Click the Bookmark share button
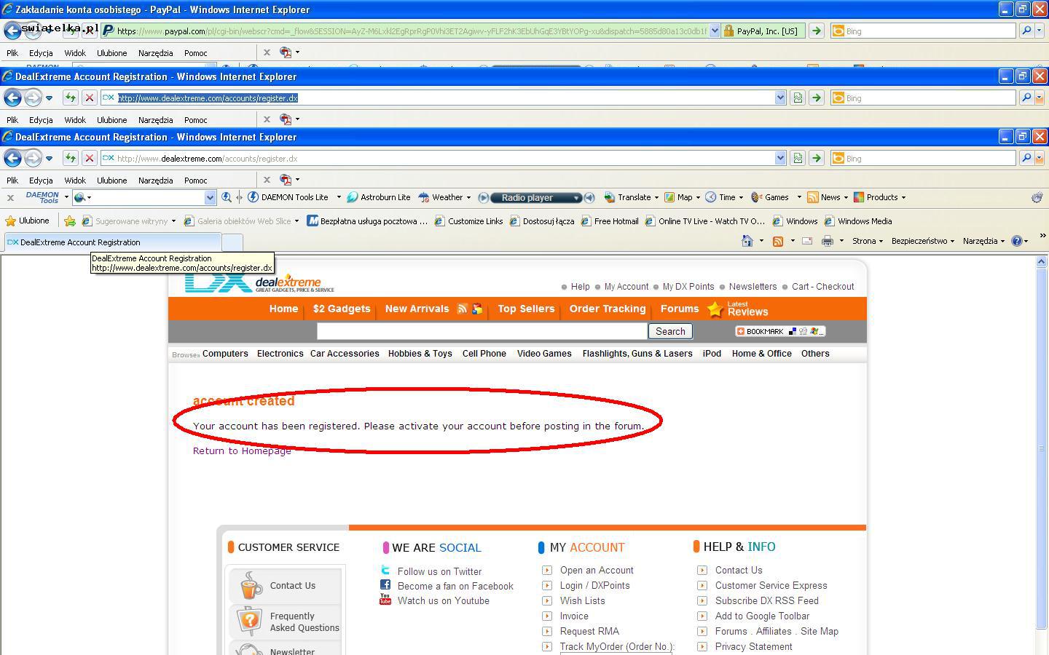 pos(780,331)
